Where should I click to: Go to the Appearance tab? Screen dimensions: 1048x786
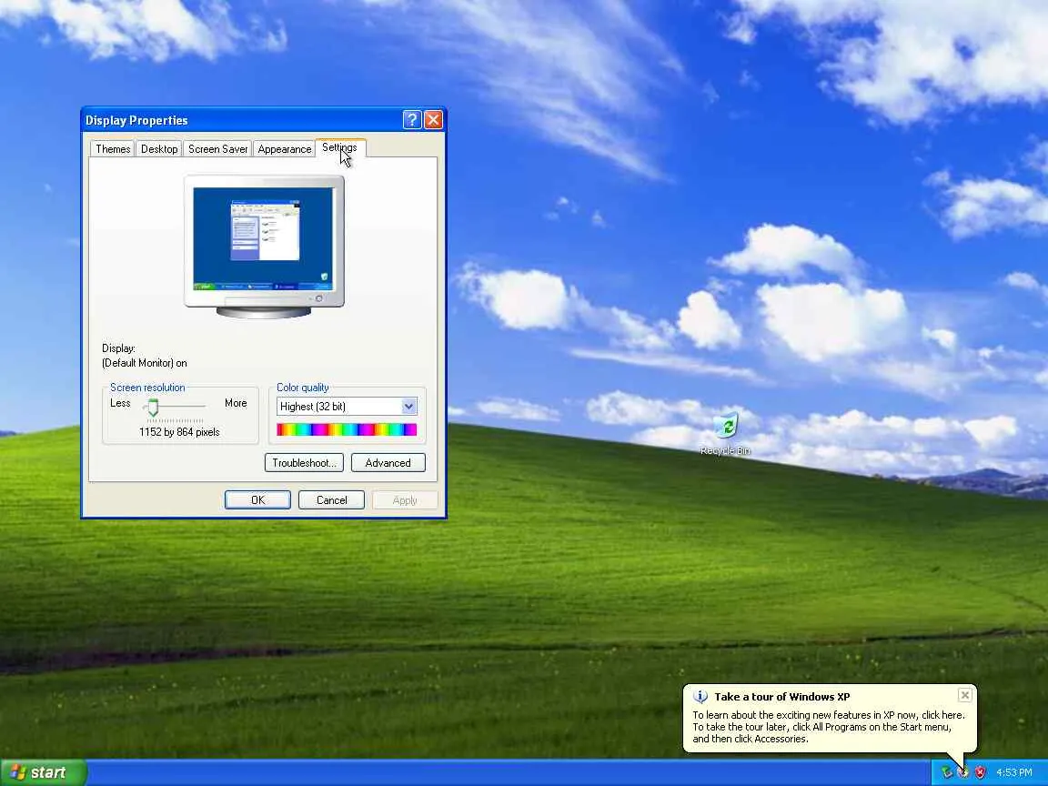(x=285, y=149)
